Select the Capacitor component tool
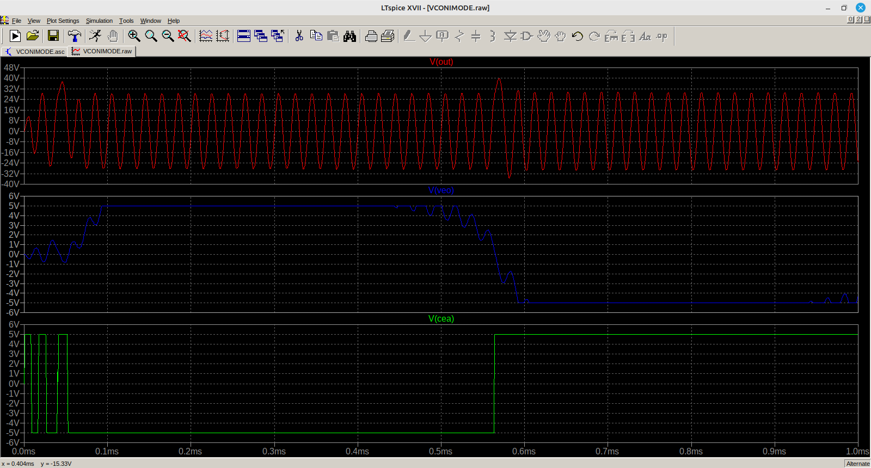The width and height of the screenshot is (871, 468). click(x=476, y=36)
